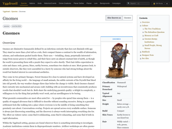Open Memory as Craft contents link
Viewport: 172px width, 129px height.
coord(151,36)
